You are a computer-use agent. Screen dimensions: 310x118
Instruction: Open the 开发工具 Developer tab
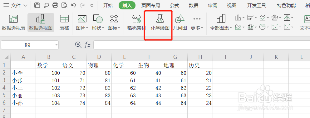[257, 6]
